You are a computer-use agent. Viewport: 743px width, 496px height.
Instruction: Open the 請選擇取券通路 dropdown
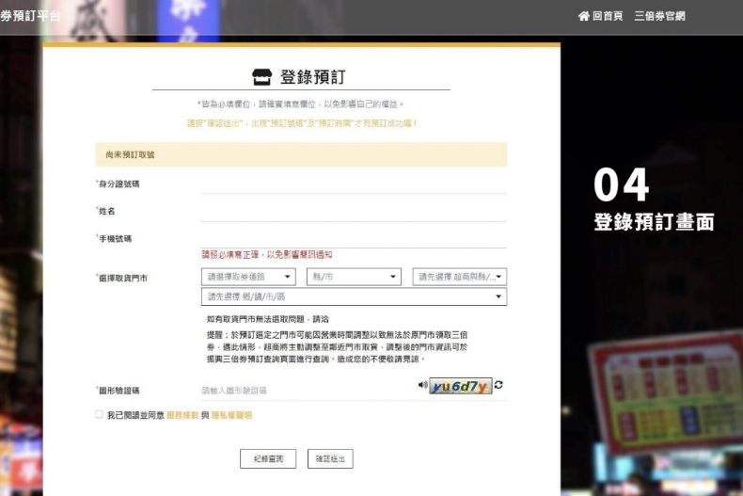pyautogui.click(x=248, y=277)
